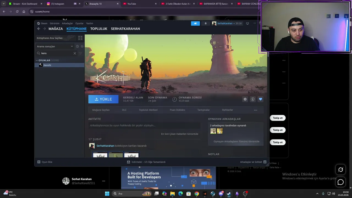Click SerhatKarahan name in activity feed
The height and width of the screenshot is (198, 352).
(105, 146)
